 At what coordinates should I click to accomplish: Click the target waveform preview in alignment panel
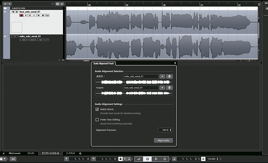pos(134,93)
